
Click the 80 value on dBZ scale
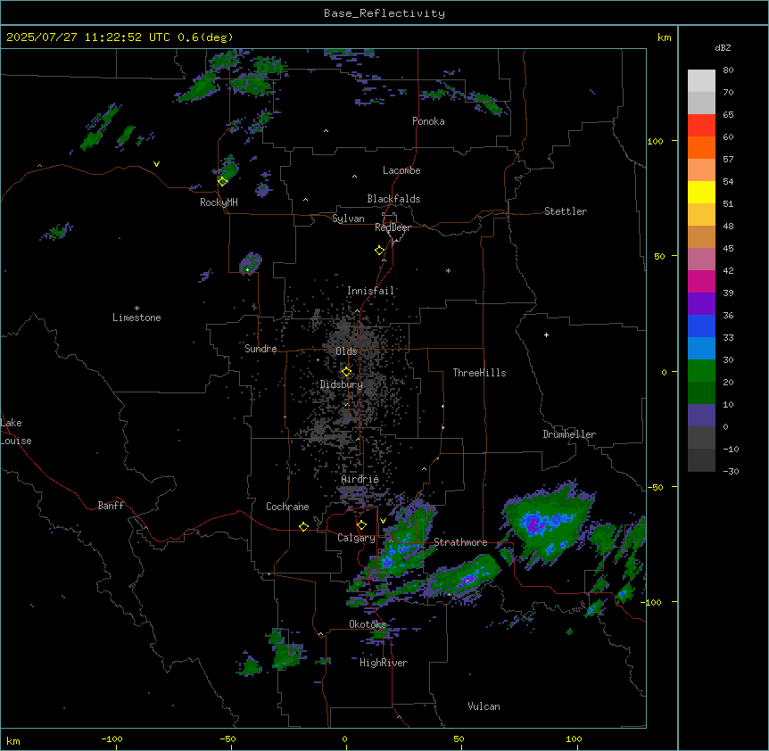(x=728, y=70)
